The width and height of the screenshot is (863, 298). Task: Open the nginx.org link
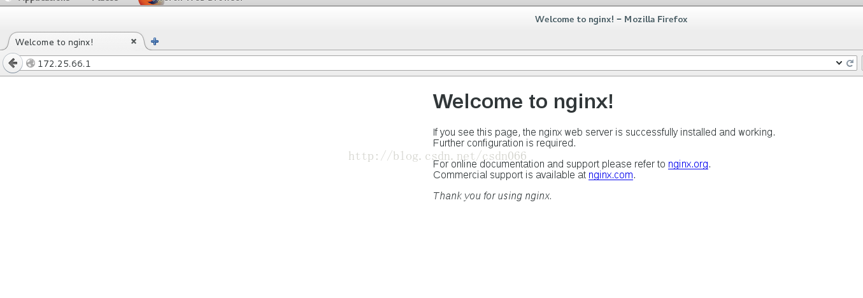coord(688,164)
